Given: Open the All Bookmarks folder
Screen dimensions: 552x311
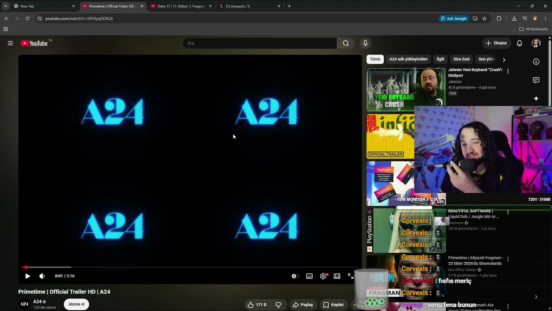Looking at the screenshot, I should [x=533, y=29].
